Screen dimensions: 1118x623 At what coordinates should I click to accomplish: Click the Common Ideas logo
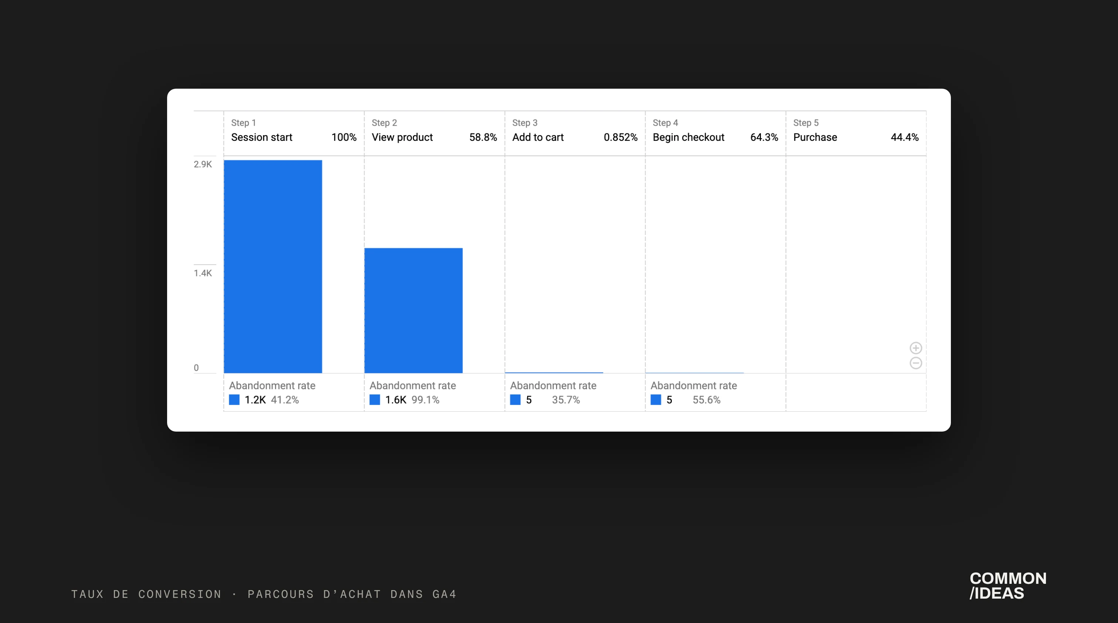(1008, 586)
